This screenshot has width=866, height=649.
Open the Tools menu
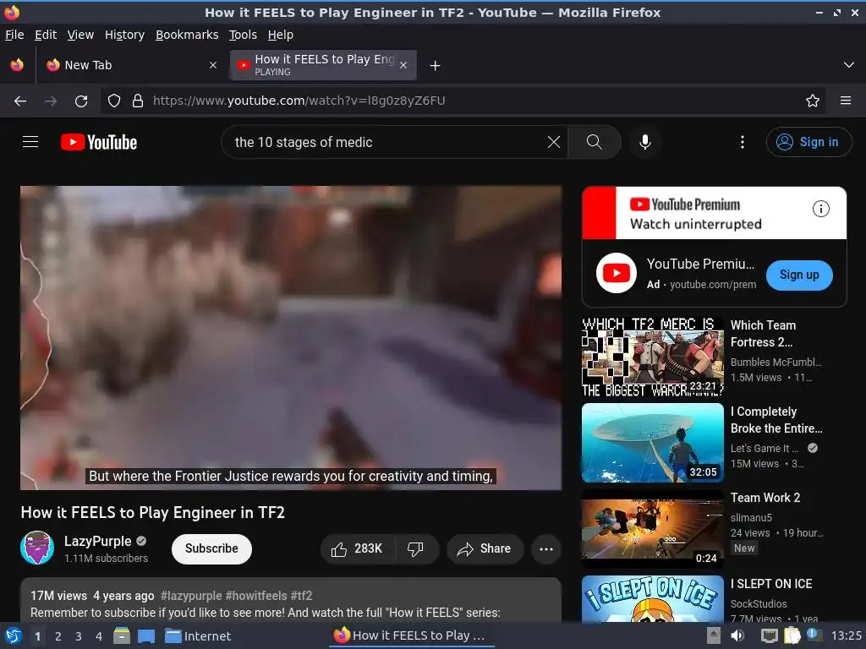point(243,35)
